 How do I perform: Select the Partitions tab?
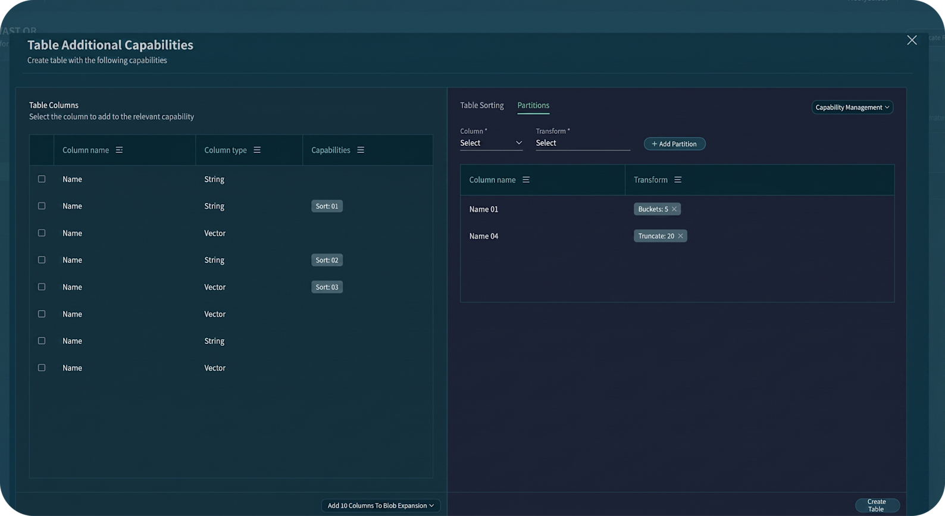[533, 105]
